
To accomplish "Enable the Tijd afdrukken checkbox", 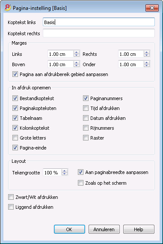I will click(x=86, y=108).
